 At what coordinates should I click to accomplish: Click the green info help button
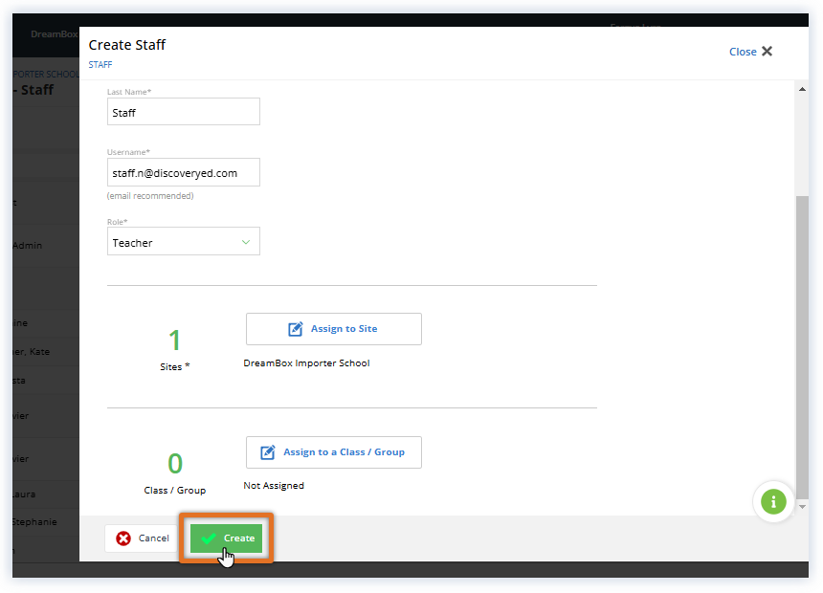(773, 502)
